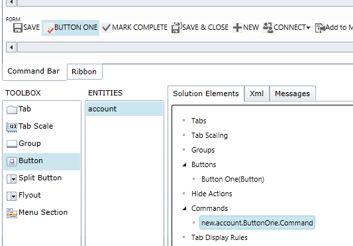This screenshot has width=353, height=246.
Task: Select the Groups tree item
Action: point(203,150)
